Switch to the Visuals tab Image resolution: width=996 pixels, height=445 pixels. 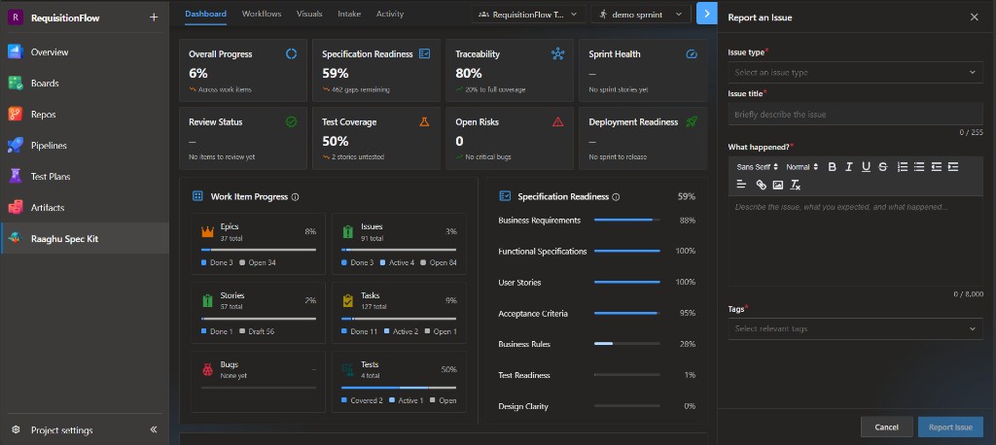point(309,14)
